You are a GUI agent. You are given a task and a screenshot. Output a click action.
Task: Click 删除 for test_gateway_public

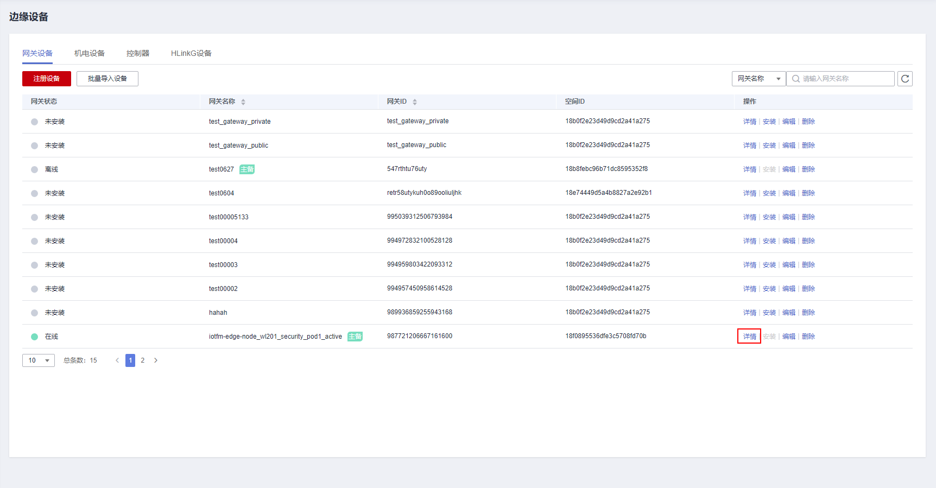click(808, 145)
